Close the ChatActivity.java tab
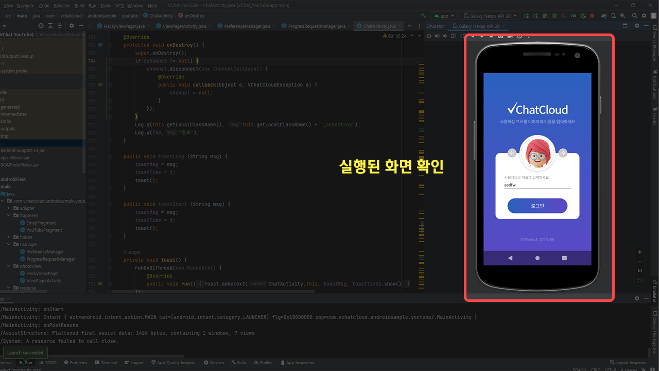The height and width of the screenshot is (371, 659). (400, 26)
